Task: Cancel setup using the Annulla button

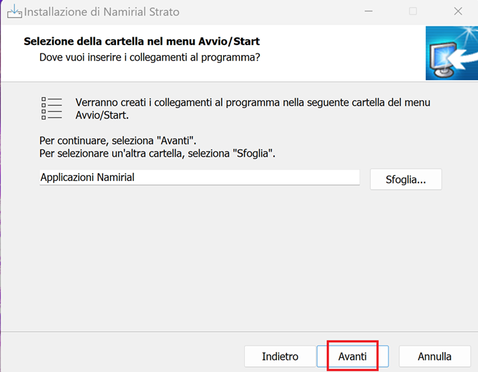Action: pos(434,356)
